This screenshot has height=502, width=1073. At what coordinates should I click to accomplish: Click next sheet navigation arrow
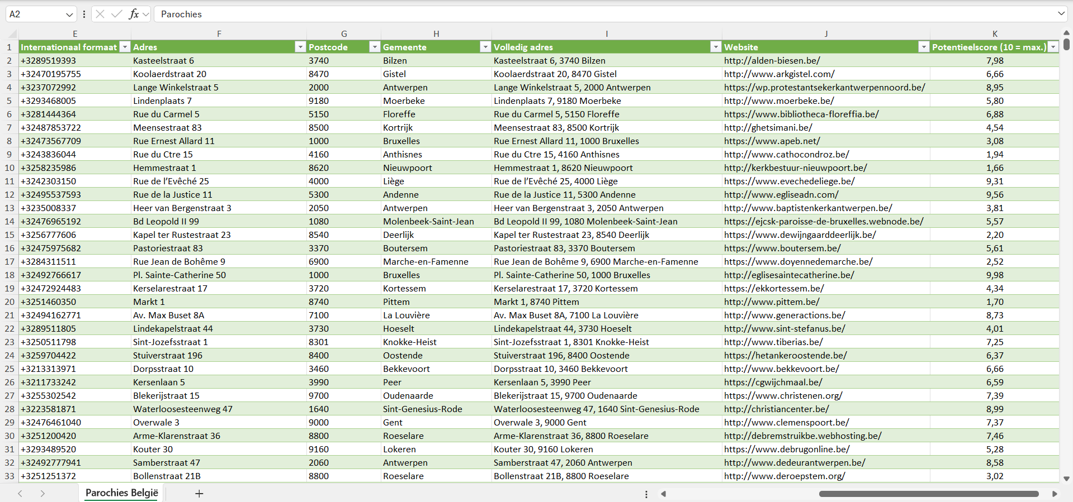tap(42, 494)
